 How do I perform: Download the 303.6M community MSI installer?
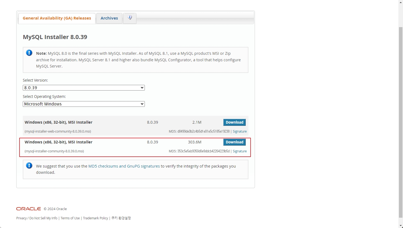point(235,142)
